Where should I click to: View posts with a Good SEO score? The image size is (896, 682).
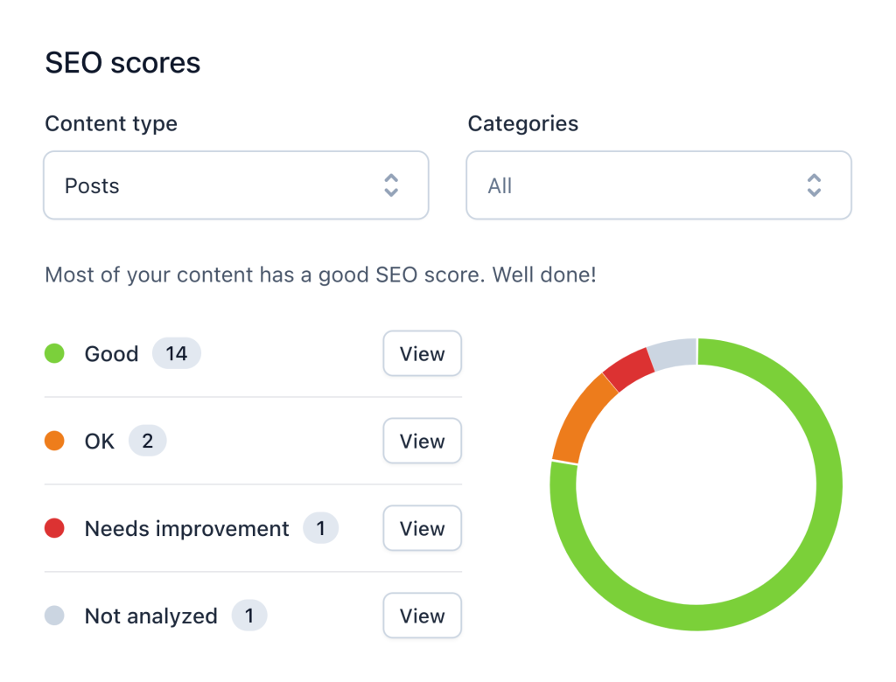[422, 353]
